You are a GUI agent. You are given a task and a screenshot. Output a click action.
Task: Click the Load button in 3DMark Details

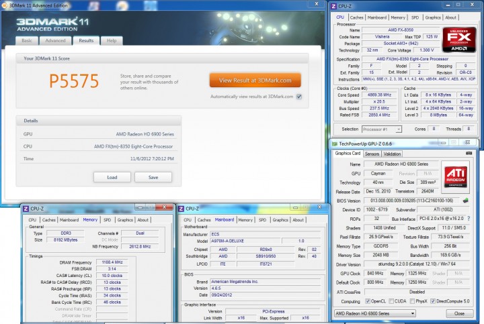(112, 177)
